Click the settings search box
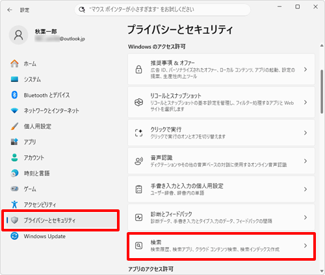Viewport: 325px width, 275px height. click(162, 10)
